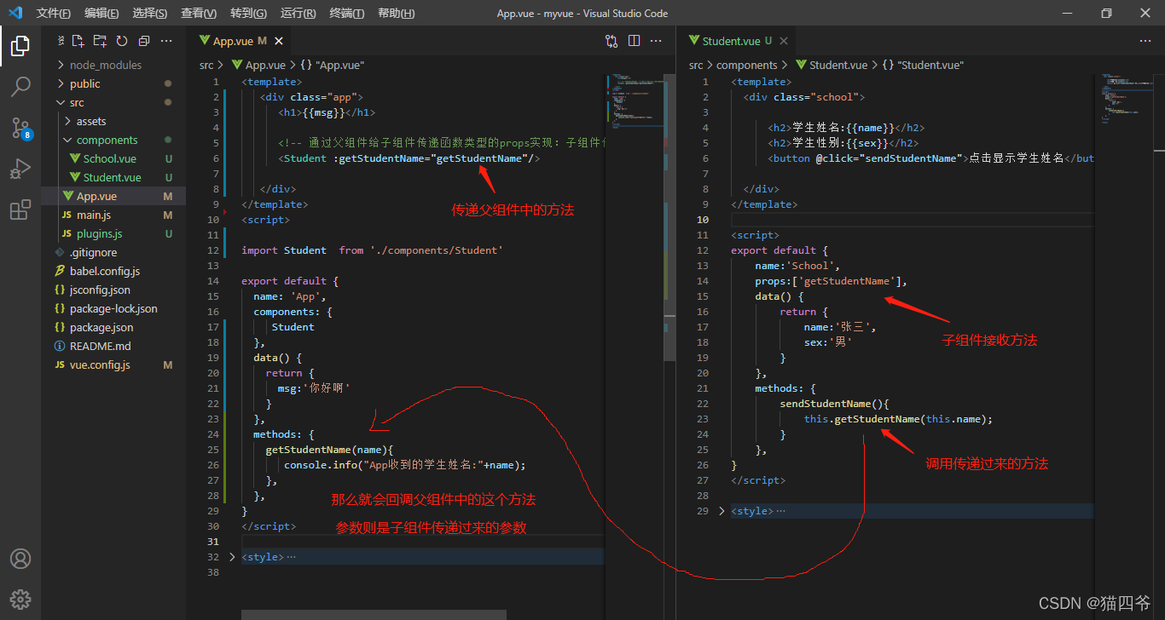Click components breadcrumb in Student.vue editor
The height and width of the screenshot is (620, 1165).
tap(746, 65)
